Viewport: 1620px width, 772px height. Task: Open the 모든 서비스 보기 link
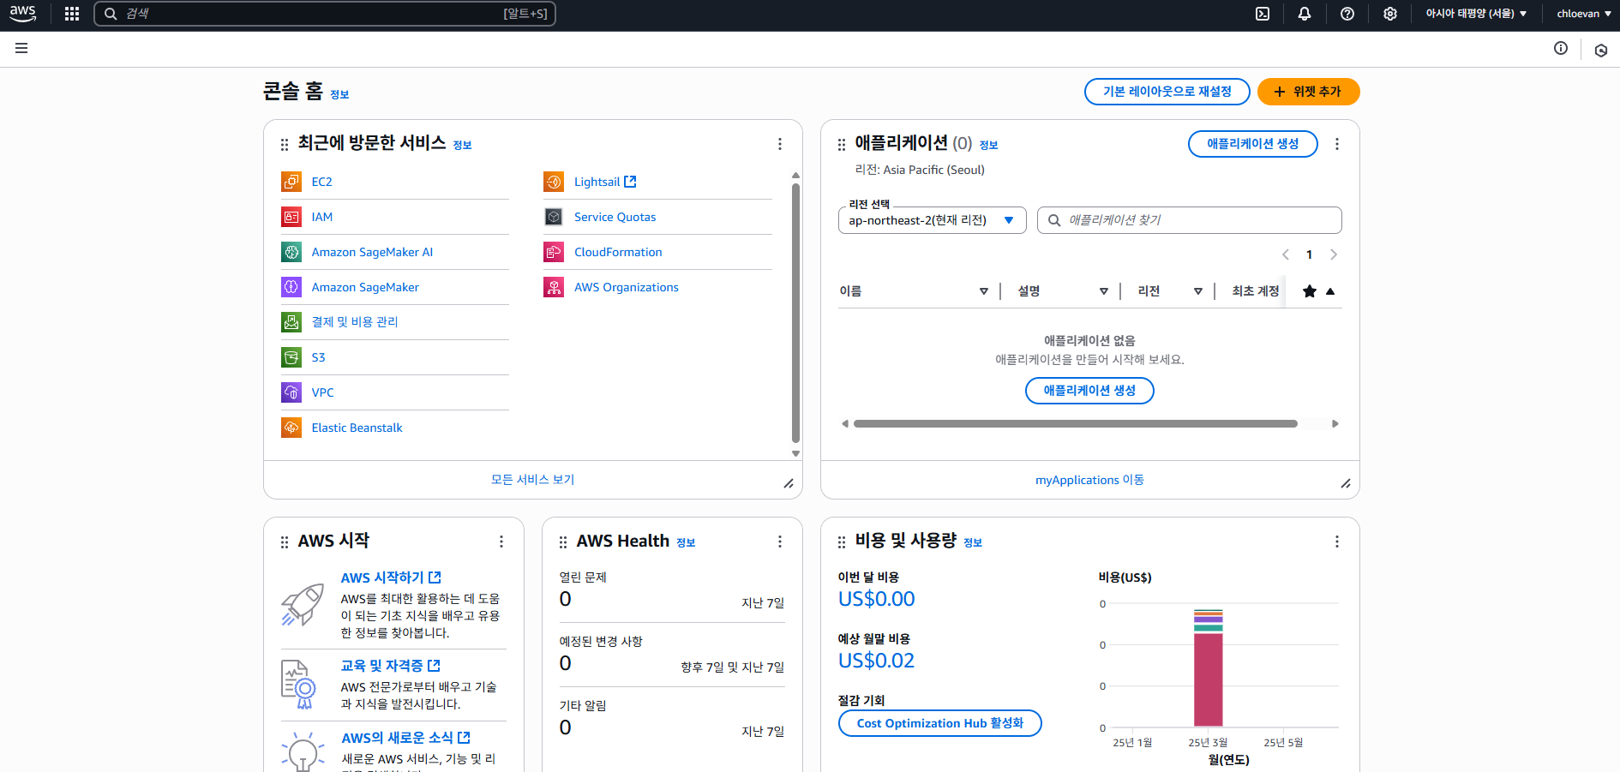click(532, 480)
